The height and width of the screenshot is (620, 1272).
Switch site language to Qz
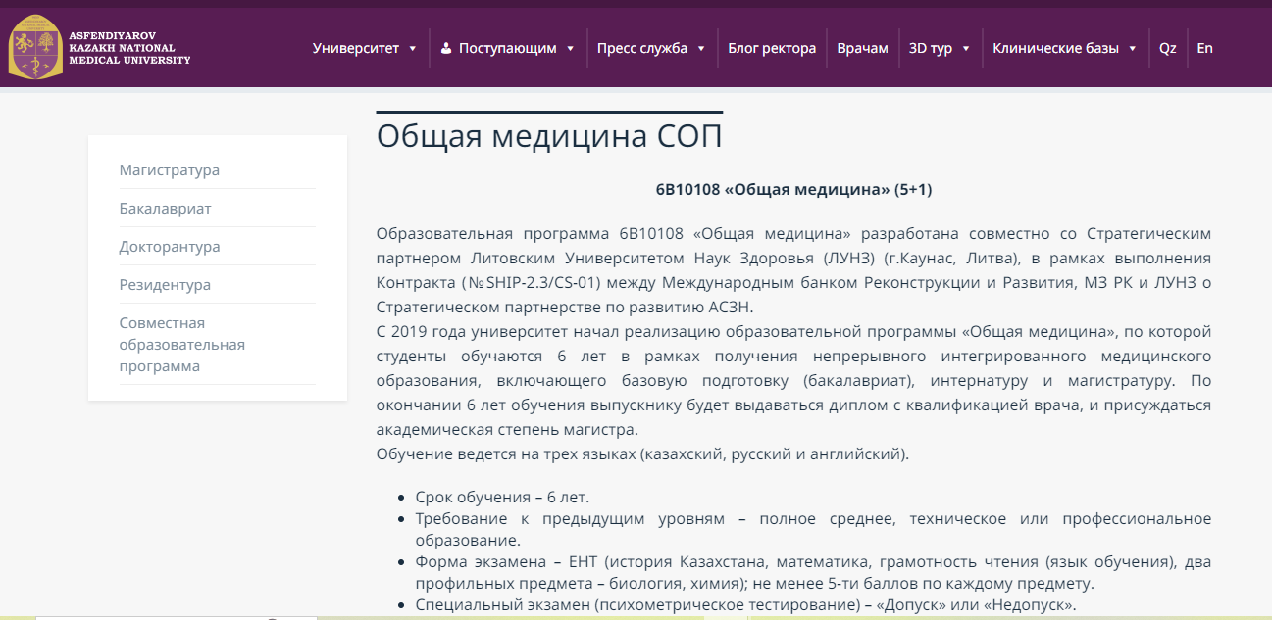tap(1166, 46)
